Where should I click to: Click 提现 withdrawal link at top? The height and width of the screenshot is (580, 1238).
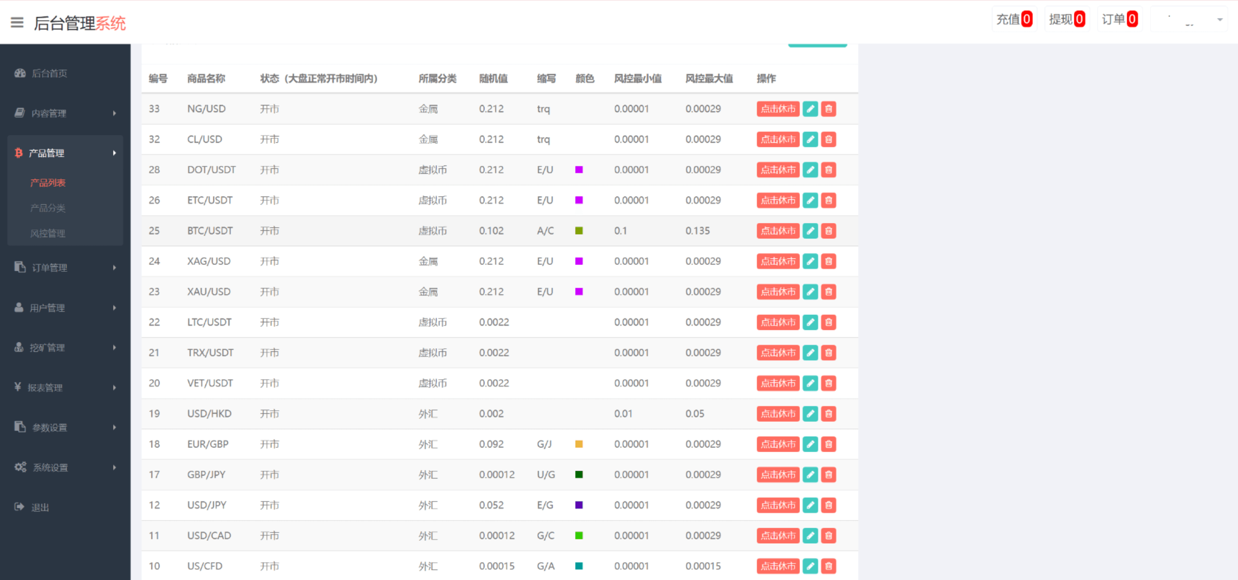[x=1066, y=19]
